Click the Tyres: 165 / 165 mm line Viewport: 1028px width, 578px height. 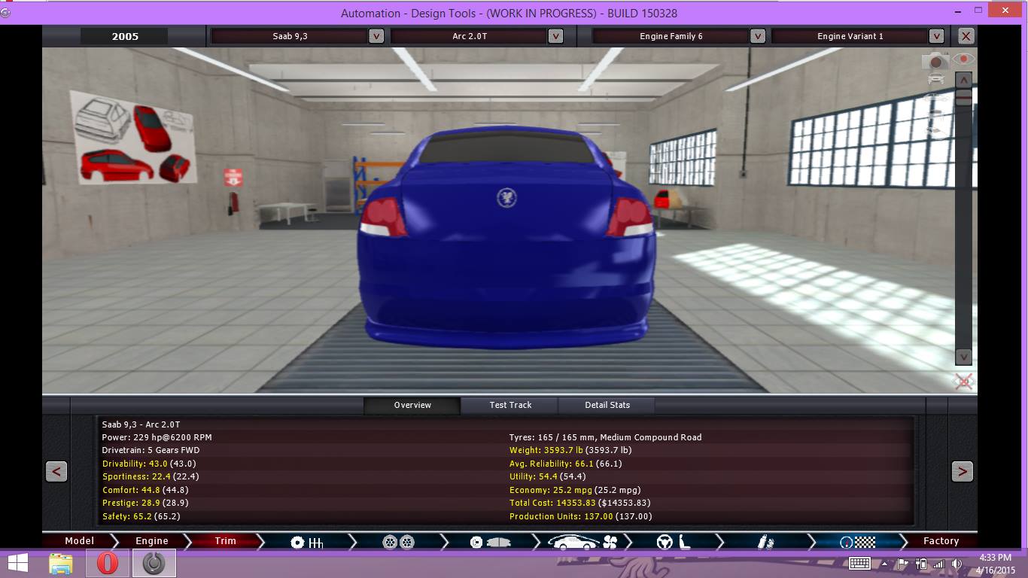click(605, 437)
